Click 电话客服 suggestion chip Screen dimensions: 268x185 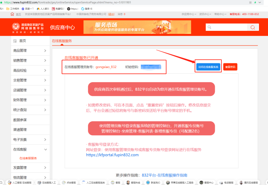[226, 183]
